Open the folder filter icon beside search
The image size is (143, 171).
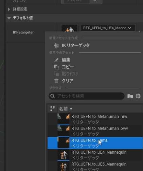coord(130,96)
